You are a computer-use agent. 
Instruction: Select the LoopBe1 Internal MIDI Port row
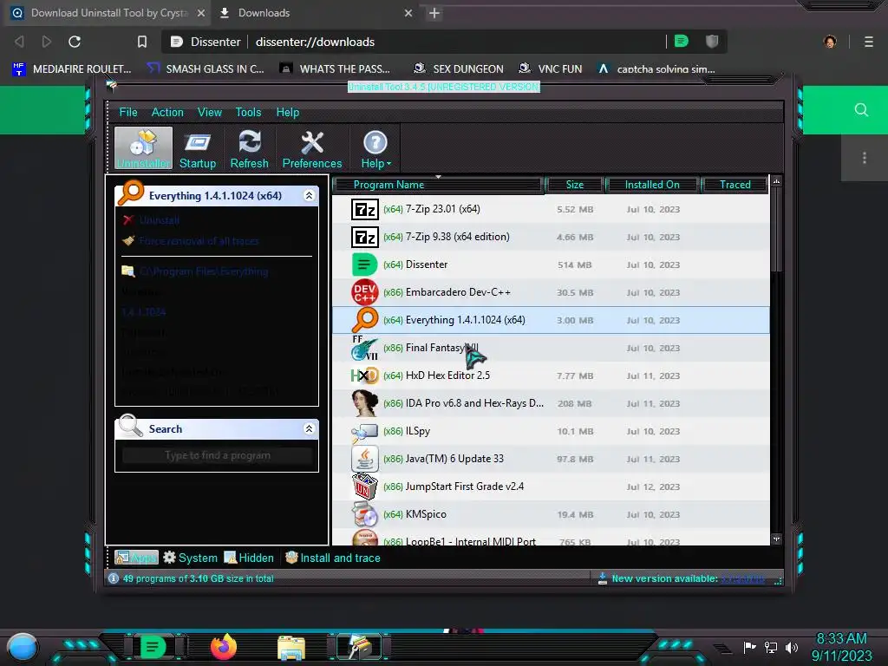click(x=551, y=538)
